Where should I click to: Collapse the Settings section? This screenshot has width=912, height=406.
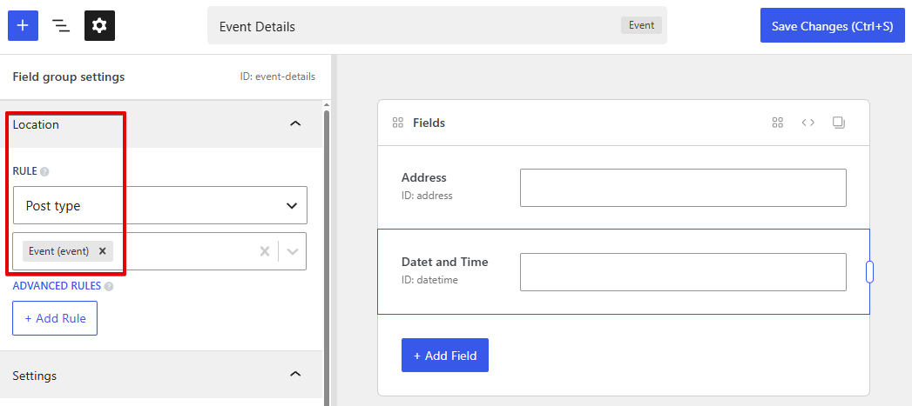295,375
